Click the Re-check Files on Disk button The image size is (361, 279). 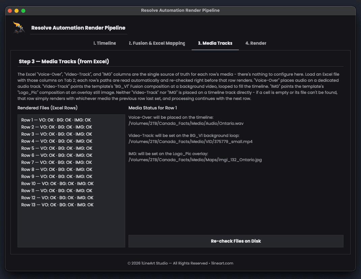coord(236,241)
